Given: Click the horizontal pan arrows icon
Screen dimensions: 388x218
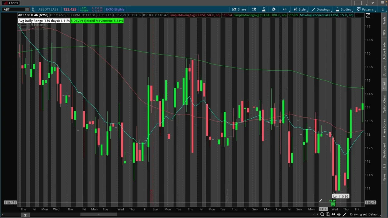Looking at the screenshot, I should (333, 214).
